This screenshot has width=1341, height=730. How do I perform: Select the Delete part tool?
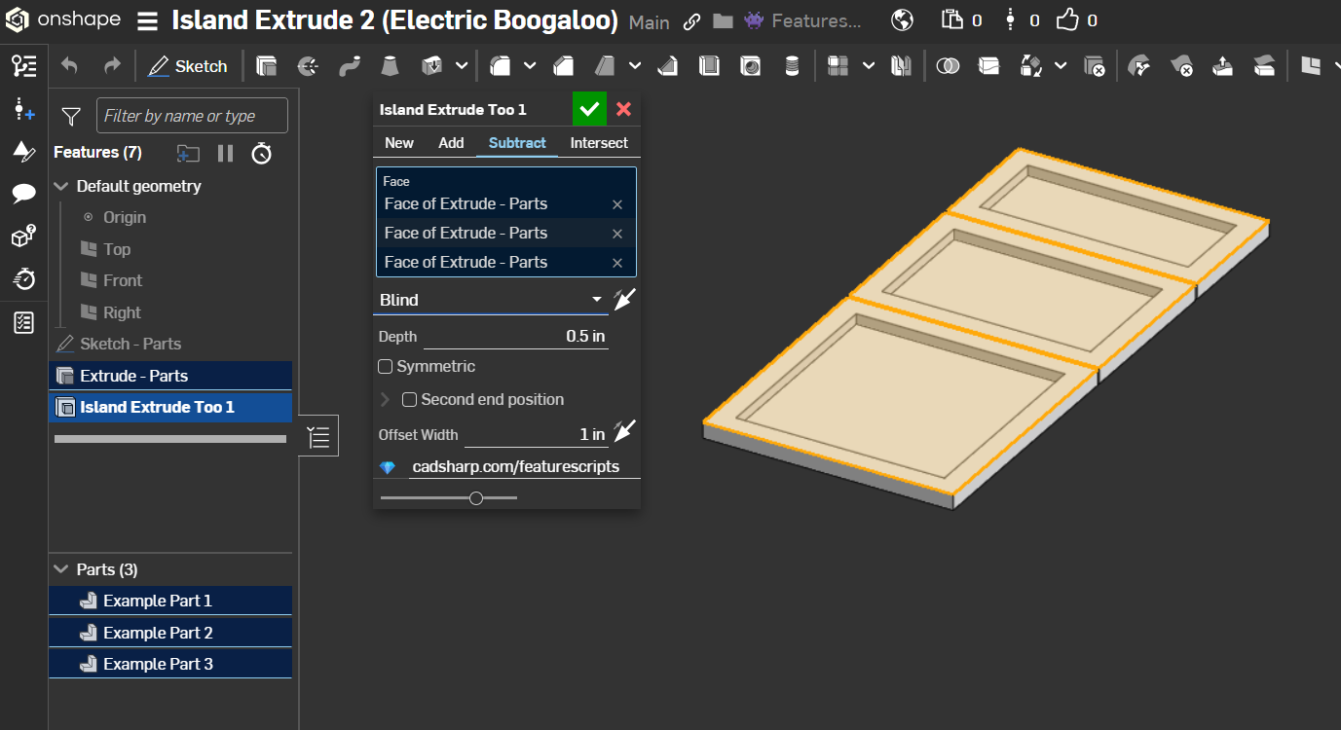click(x=1095, y=66)
